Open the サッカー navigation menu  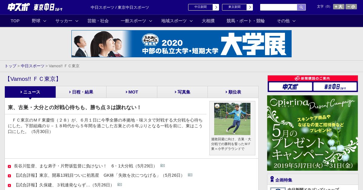64,21
